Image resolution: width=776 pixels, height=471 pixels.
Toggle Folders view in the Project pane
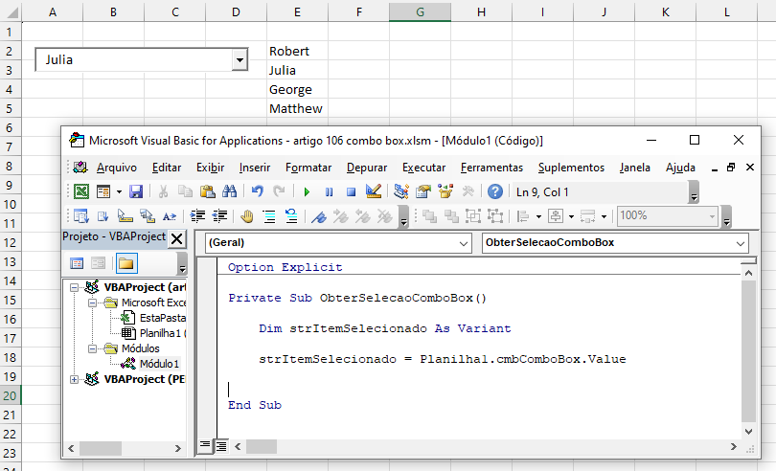[x=126, y=263]
